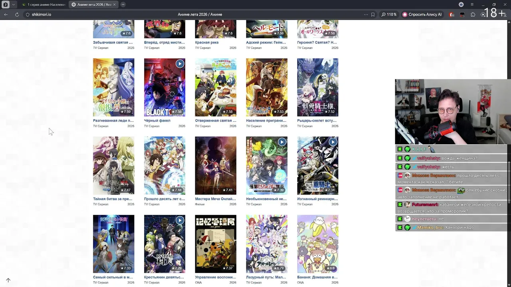Open the 'Чёрный факел' Black Torch poster
The height and width of the screenshot is (287, 511).
(164, 87)
